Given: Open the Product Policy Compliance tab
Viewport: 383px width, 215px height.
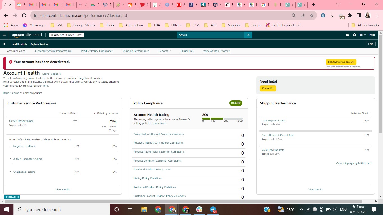Looking at the screenshot, I should tap(97, 51).
